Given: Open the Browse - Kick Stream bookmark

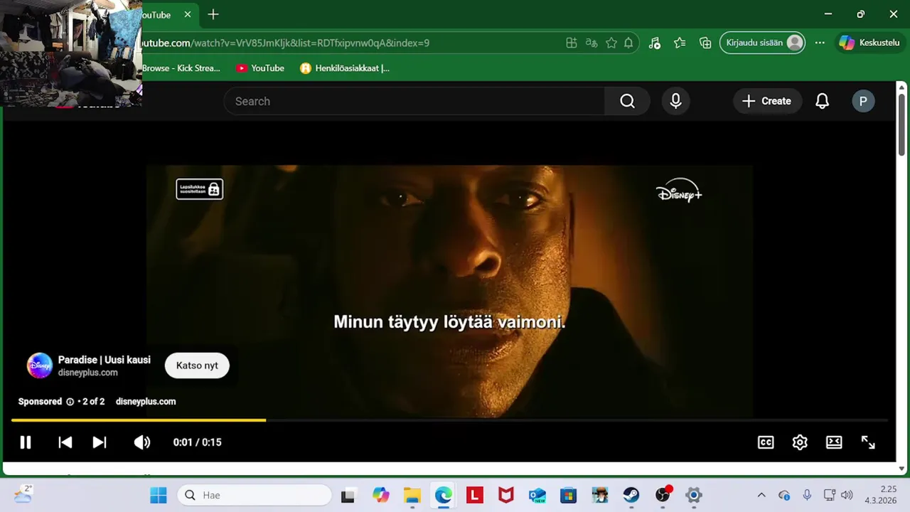Looking at the screenshot, I should [181, 68].
